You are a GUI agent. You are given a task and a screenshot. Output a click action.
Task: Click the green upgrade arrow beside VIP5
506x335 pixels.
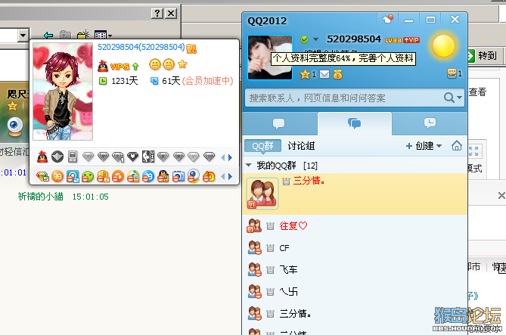click(135, 67)
